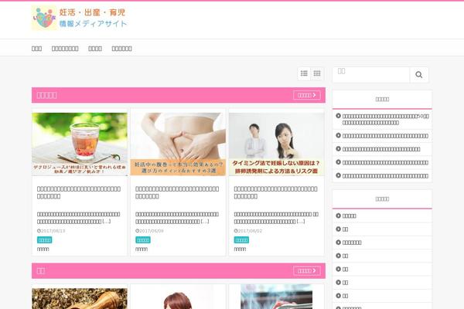The width and height of the screenshot is (464, 309).
Task: Click the upper pink section header title
Action: click(x=46, y=95)
